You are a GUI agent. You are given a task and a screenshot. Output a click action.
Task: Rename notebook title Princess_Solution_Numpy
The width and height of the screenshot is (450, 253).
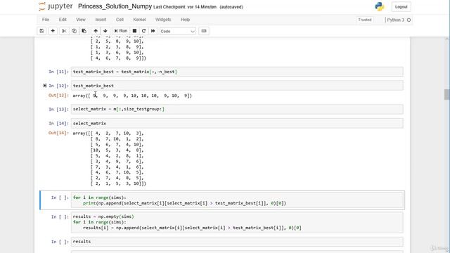(115, 6)
